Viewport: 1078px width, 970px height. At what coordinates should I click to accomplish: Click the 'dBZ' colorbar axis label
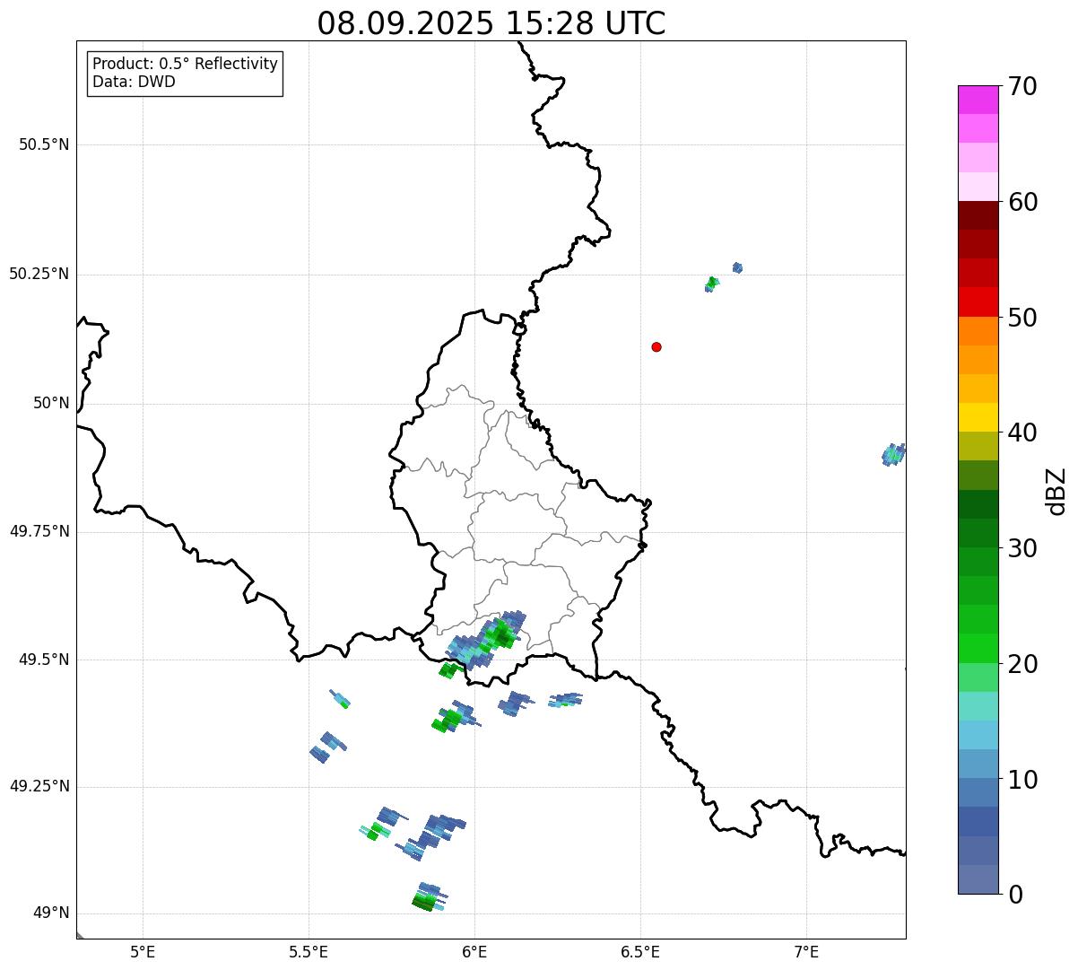point(1057,491)
